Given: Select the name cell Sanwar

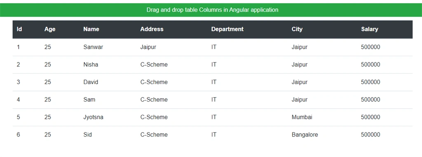Looking at the screenshot, I should pos(93,47).
